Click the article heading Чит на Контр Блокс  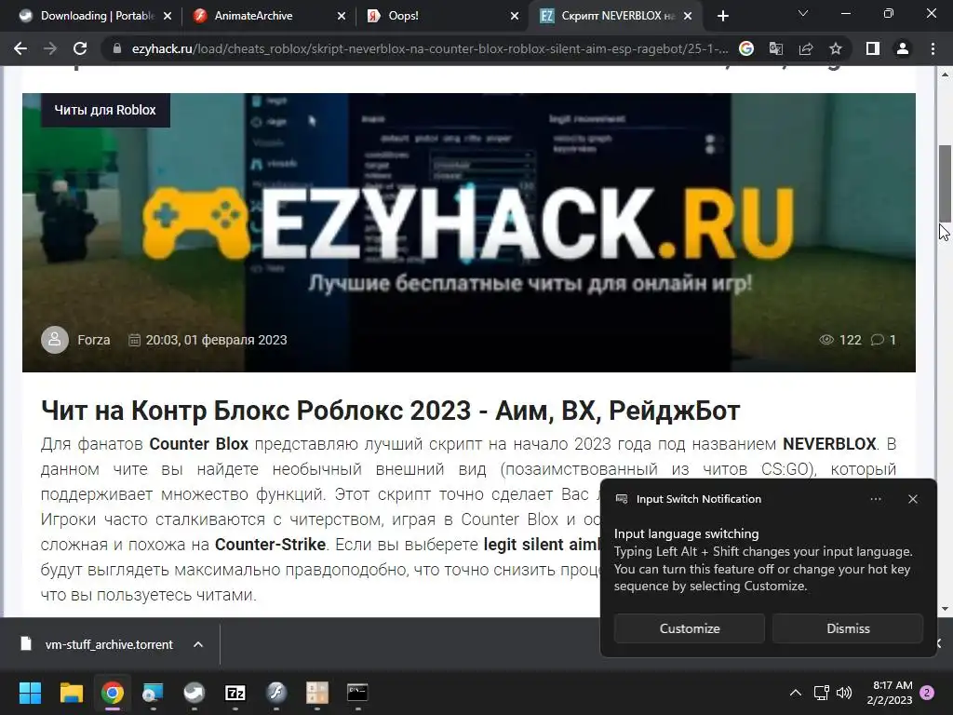click(x=390, y=411)
